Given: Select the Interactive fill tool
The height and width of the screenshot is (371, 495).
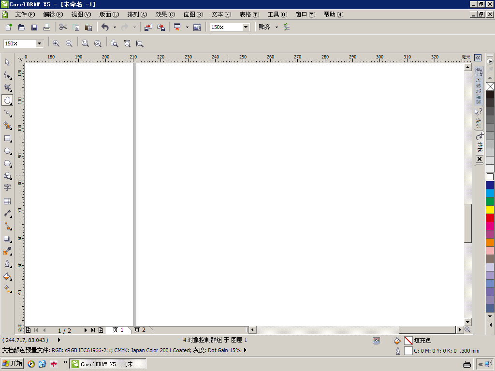Looking at the screenshot, I should click(7, 289).
